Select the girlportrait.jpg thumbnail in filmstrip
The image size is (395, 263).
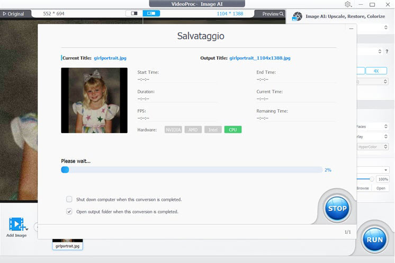[68, 244]
